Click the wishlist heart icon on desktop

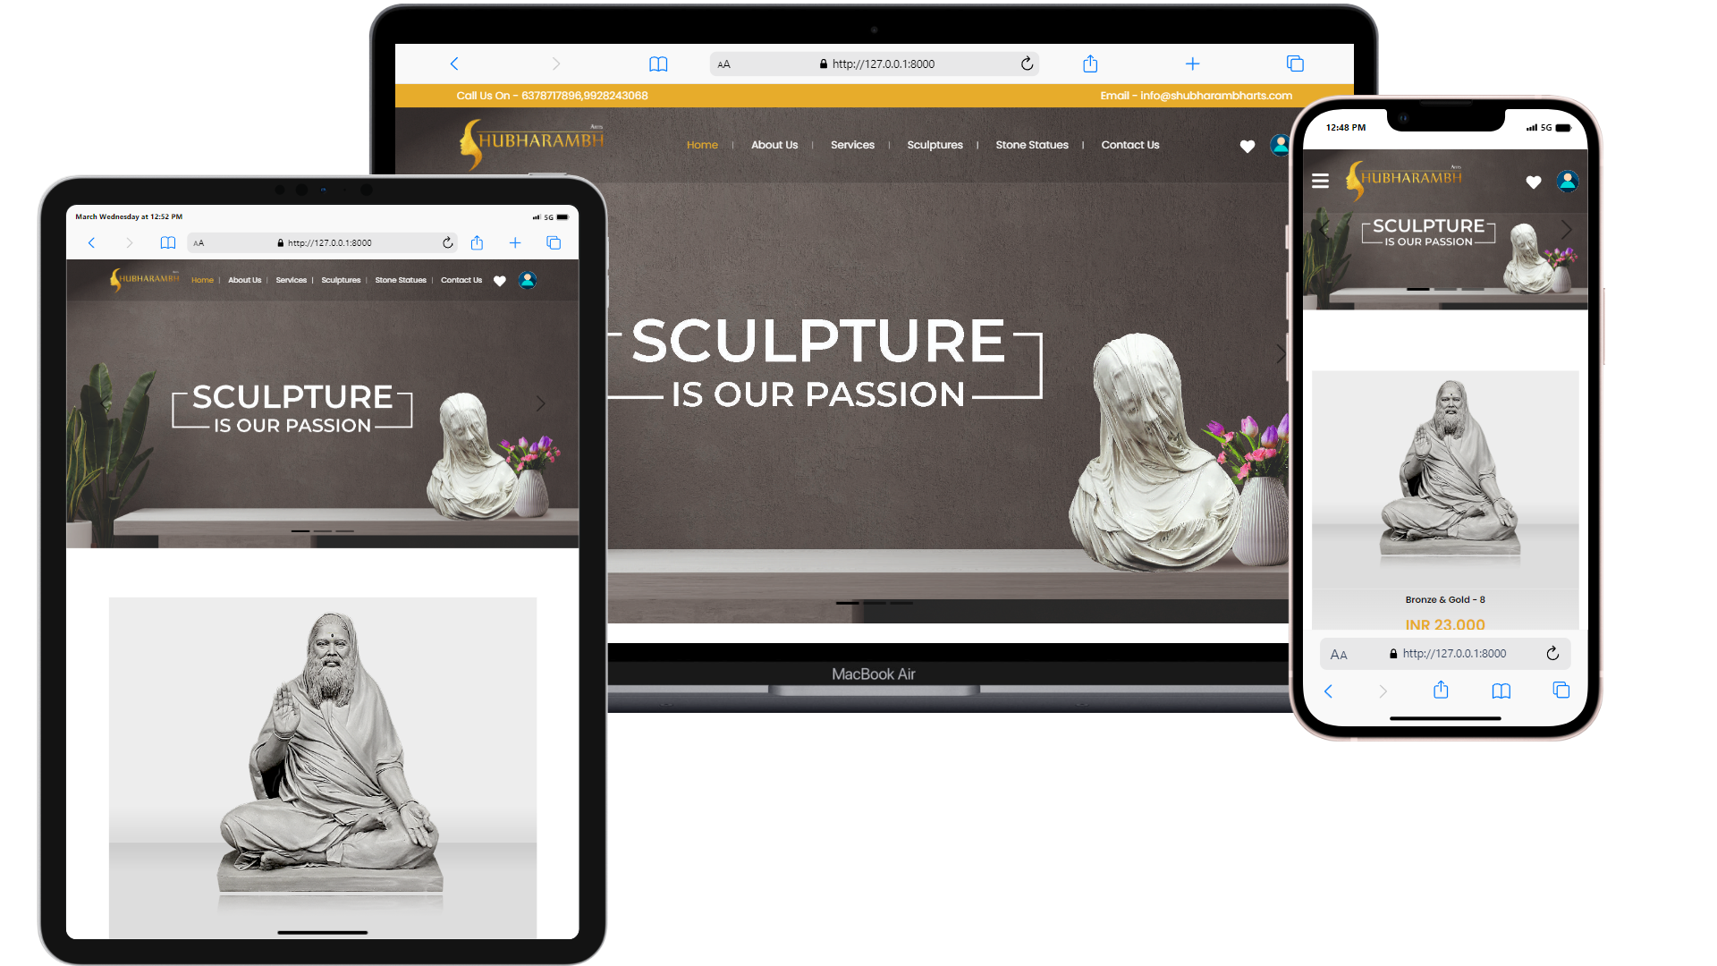click(1247, 144)
